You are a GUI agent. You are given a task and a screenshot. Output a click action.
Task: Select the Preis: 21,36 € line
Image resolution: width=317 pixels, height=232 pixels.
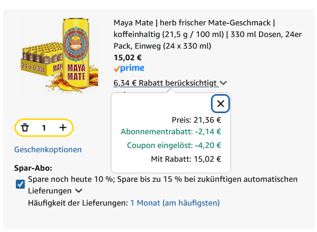[x=196, y=120]
